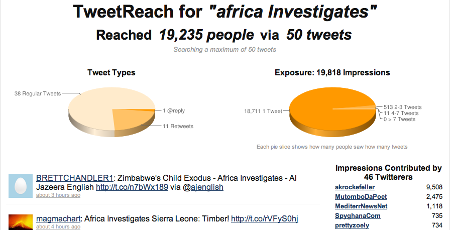Click the '11 Retweets' chart label
This screenshot has height=230, width=453.
point(178,126)
